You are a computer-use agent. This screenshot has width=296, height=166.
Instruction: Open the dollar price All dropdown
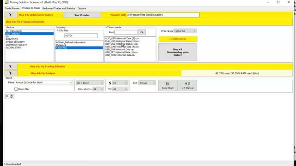[120, 83]
